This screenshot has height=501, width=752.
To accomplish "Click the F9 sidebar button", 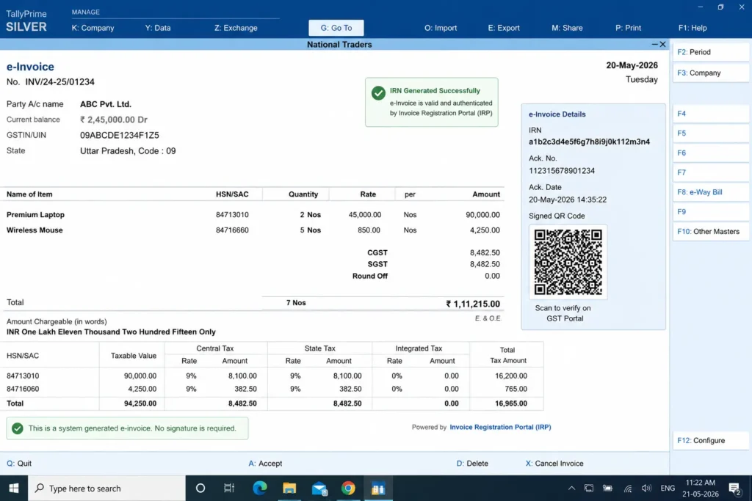I will tap(711, 212).
